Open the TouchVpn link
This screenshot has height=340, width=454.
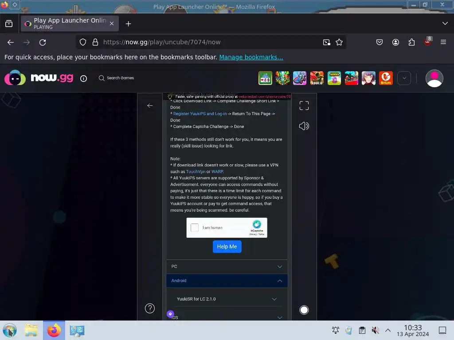pyautogui.click(x=196, y=171)
